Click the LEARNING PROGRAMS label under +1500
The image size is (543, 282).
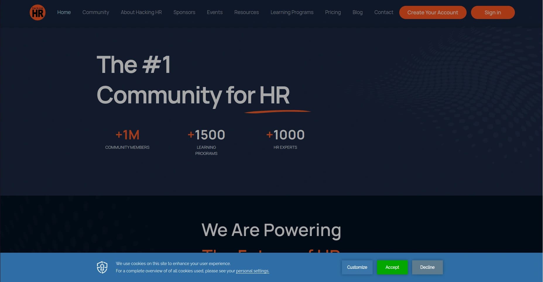tap(206, 150)
